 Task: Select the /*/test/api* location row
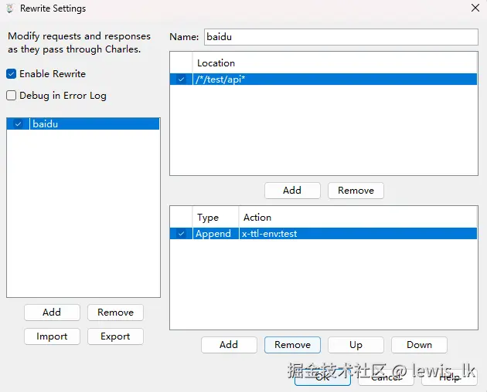(x=323, y=79)
